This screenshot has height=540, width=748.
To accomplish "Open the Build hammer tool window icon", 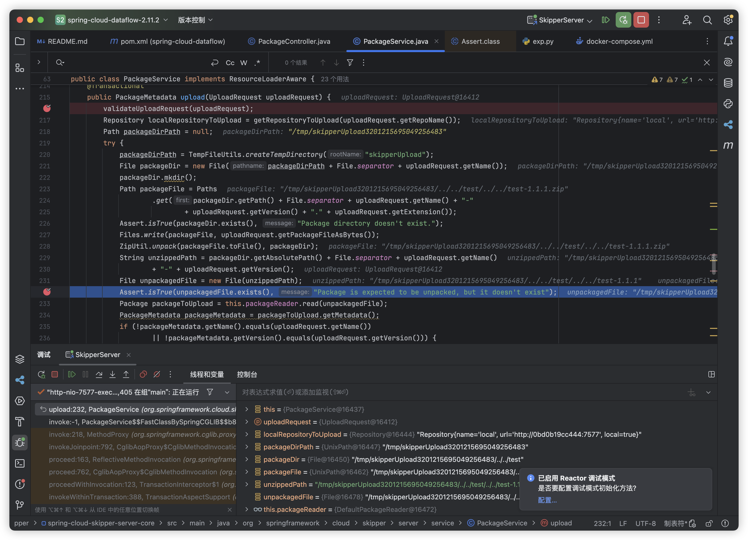I will pos(20,421).
